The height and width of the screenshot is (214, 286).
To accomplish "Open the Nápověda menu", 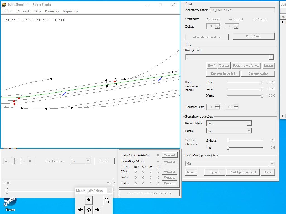I will (70, 11).
